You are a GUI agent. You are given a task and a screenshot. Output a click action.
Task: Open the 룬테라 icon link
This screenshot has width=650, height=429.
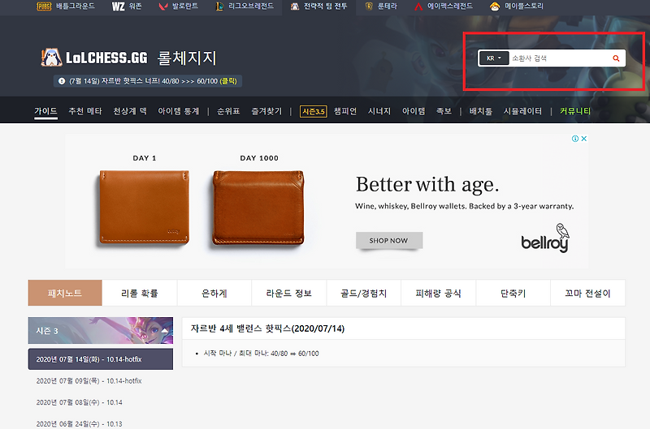tap(369, 6)
